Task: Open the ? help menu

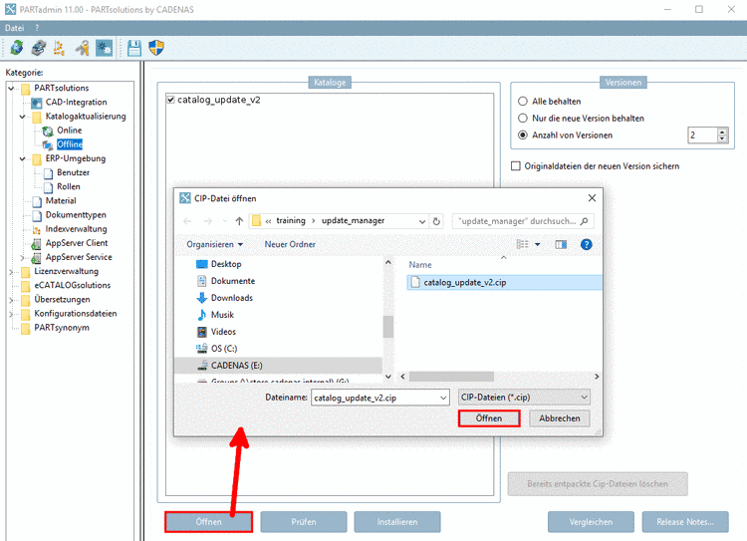Action: coord(37,28)
